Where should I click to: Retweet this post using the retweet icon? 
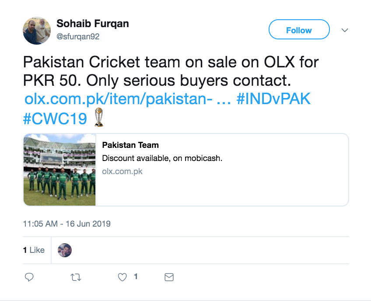(x=76, y=277)
